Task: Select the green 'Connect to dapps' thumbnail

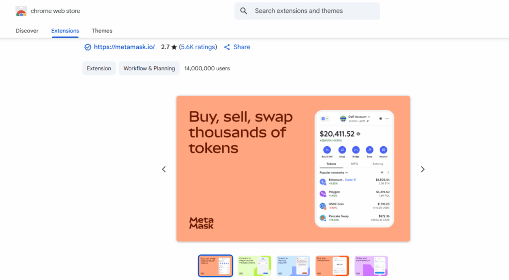Action: point(254,266)
